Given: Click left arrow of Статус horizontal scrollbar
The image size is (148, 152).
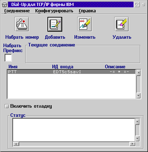Looking at the screenshot, I should (x=16, y=144).
